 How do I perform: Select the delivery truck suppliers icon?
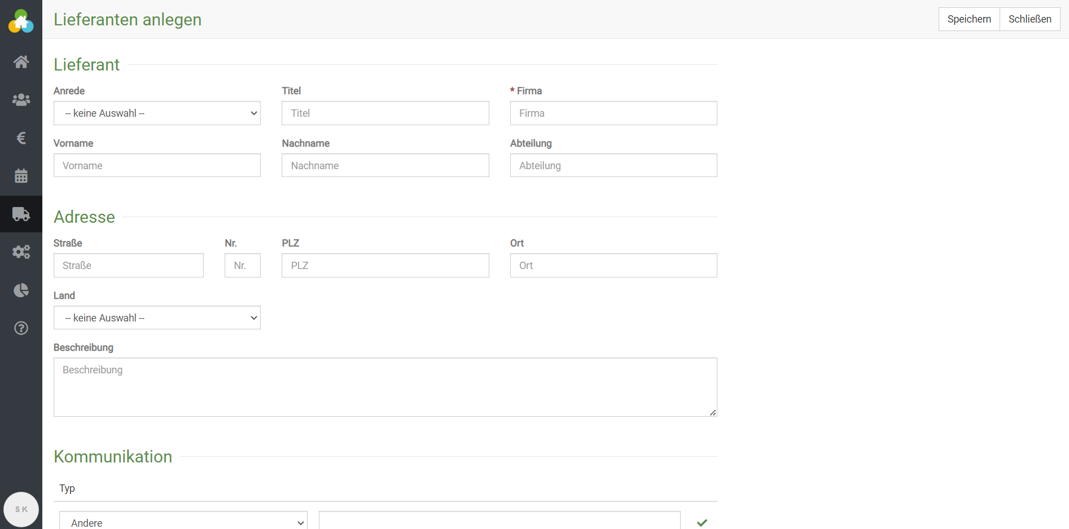click(x=21, y=214)
